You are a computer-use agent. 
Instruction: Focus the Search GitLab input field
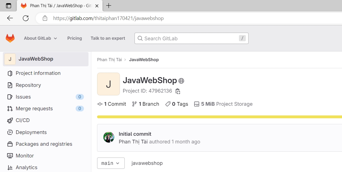pos(191,38)
